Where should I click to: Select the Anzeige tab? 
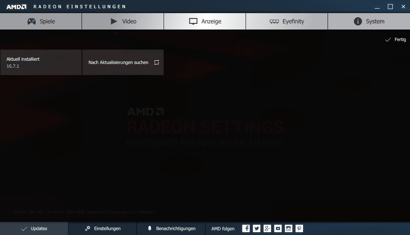[205, 21]
